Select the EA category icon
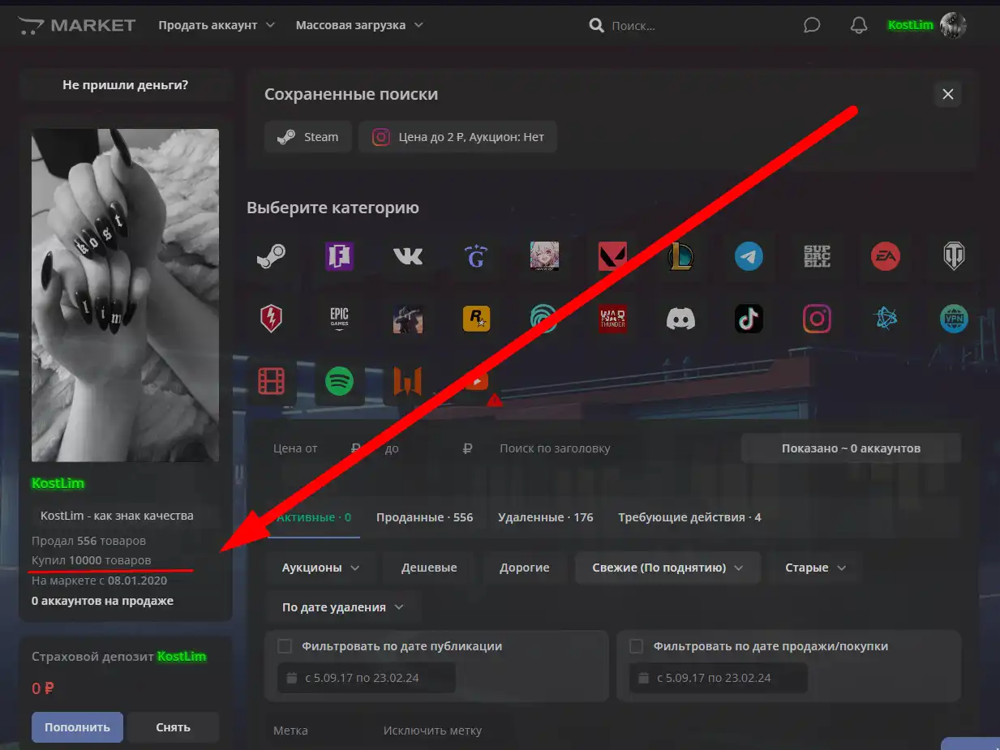Screen dimensions: 1000x750 point(885,257)
